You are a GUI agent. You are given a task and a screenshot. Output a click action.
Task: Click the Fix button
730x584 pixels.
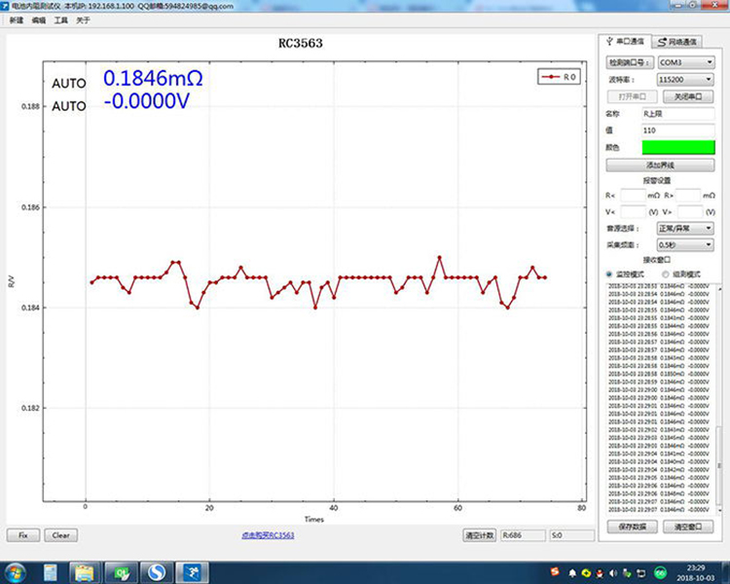[23, 535]
